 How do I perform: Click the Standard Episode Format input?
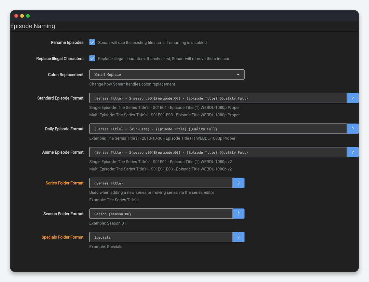[218, 98]
